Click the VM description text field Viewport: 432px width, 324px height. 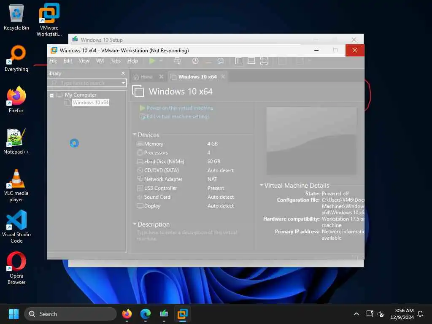pos(187,235)
